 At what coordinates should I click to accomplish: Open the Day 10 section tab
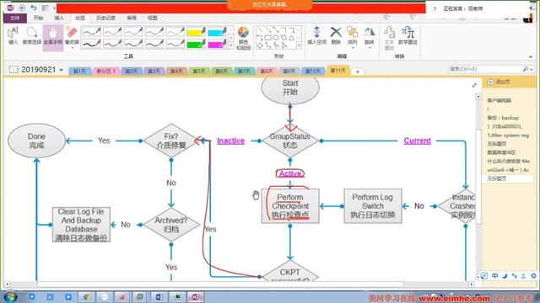click(313, 71)
